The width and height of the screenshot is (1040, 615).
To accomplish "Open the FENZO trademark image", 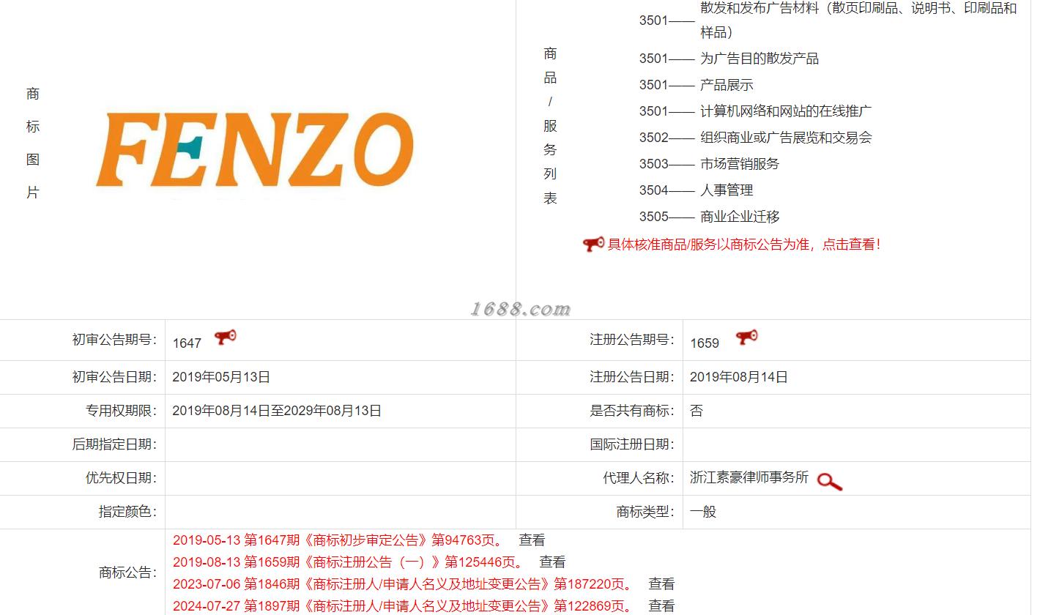I will pos(255,150).
